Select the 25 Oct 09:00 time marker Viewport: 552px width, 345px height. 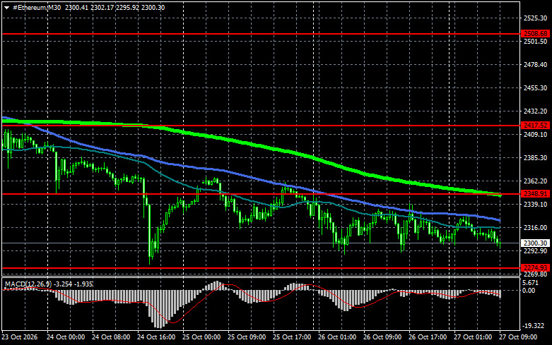(x=247, y=337)
